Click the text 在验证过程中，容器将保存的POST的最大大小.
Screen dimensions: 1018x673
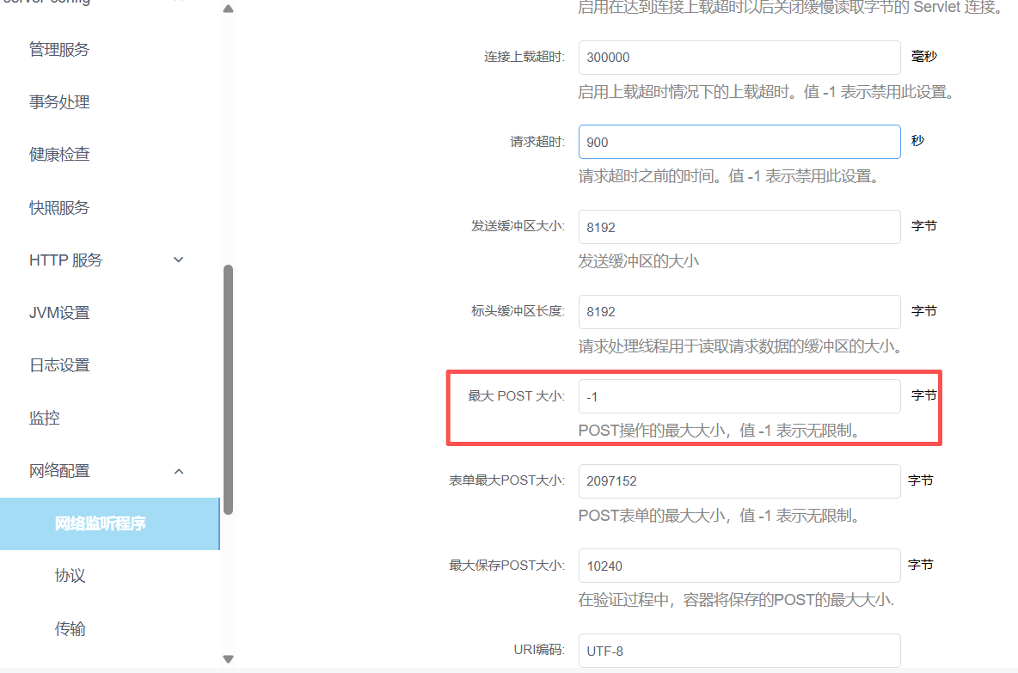coord(736,600)
